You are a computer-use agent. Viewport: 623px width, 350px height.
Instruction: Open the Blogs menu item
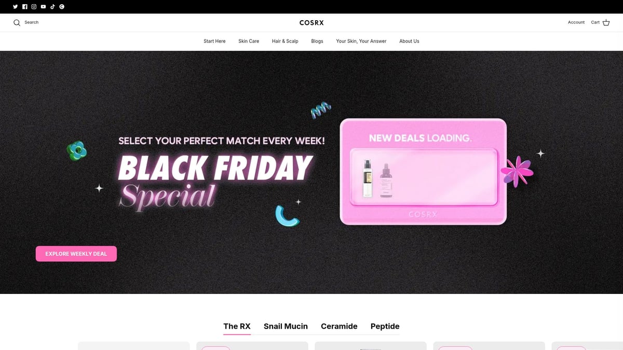(x=317, y=41)
